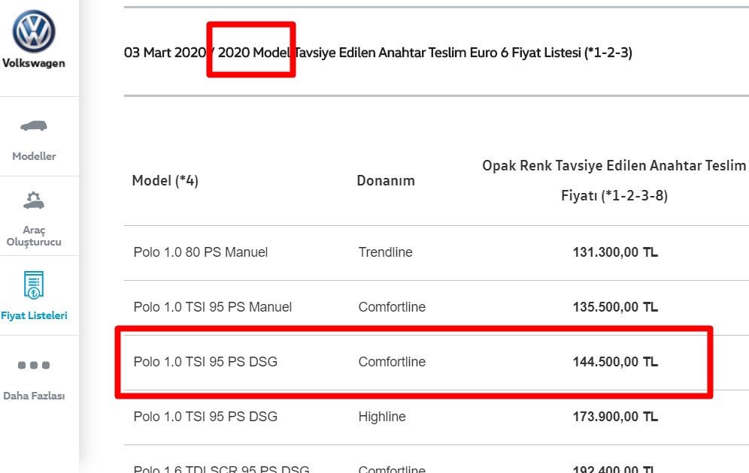Click the Highline trim cell
This screenshot has height=473, width=749.
point(382,417)
